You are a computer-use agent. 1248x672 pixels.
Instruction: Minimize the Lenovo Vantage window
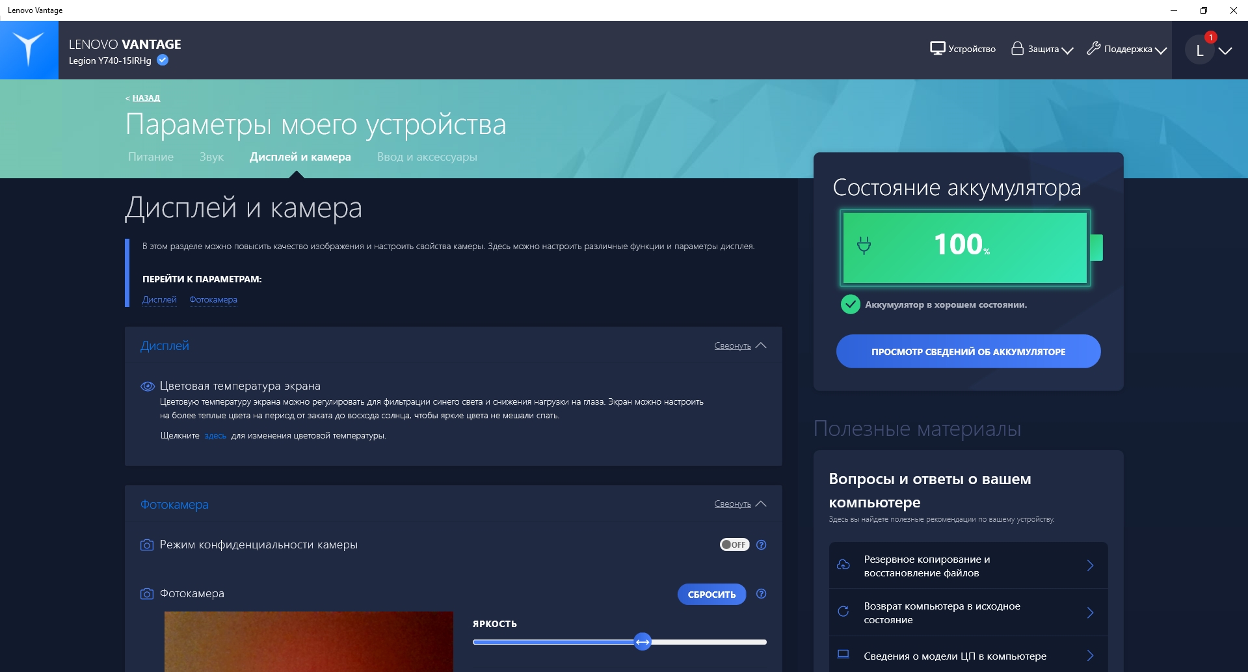point(1174,10)
